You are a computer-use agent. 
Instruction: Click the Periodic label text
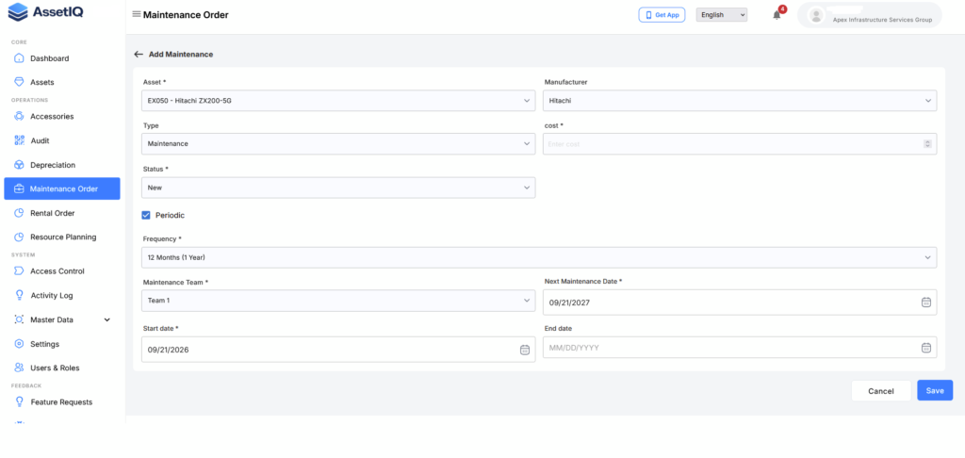point(170,216)
